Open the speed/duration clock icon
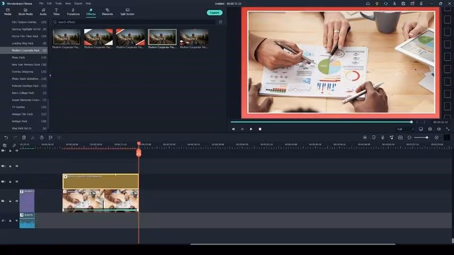This screenshot has width=454, height=255. pos(41,138)
